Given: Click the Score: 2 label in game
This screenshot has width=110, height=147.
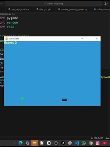Looking at the screenshot, I should (10, 43).
